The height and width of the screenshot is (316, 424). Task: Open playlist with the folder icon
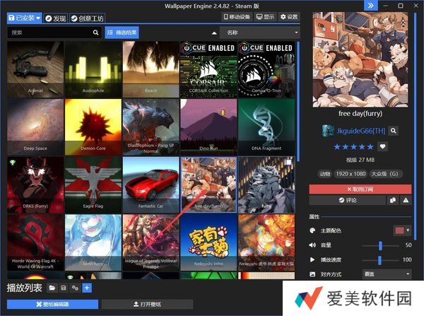click(x=52, y=288)
